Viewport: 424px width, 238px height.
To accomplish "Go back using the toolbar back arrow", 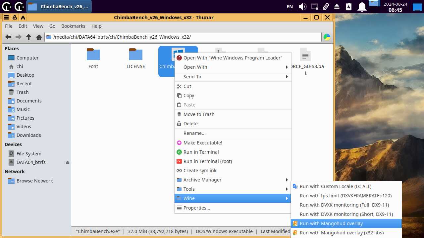I will (9, 37).
